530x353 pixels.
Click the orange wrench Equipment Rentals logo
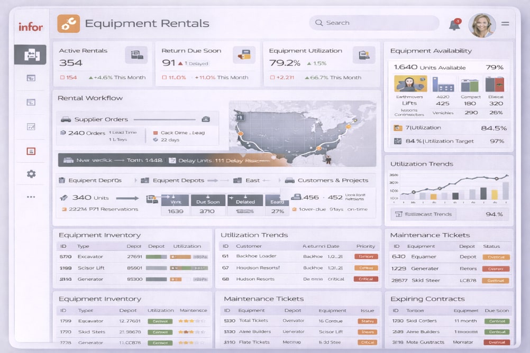(68, 23)
